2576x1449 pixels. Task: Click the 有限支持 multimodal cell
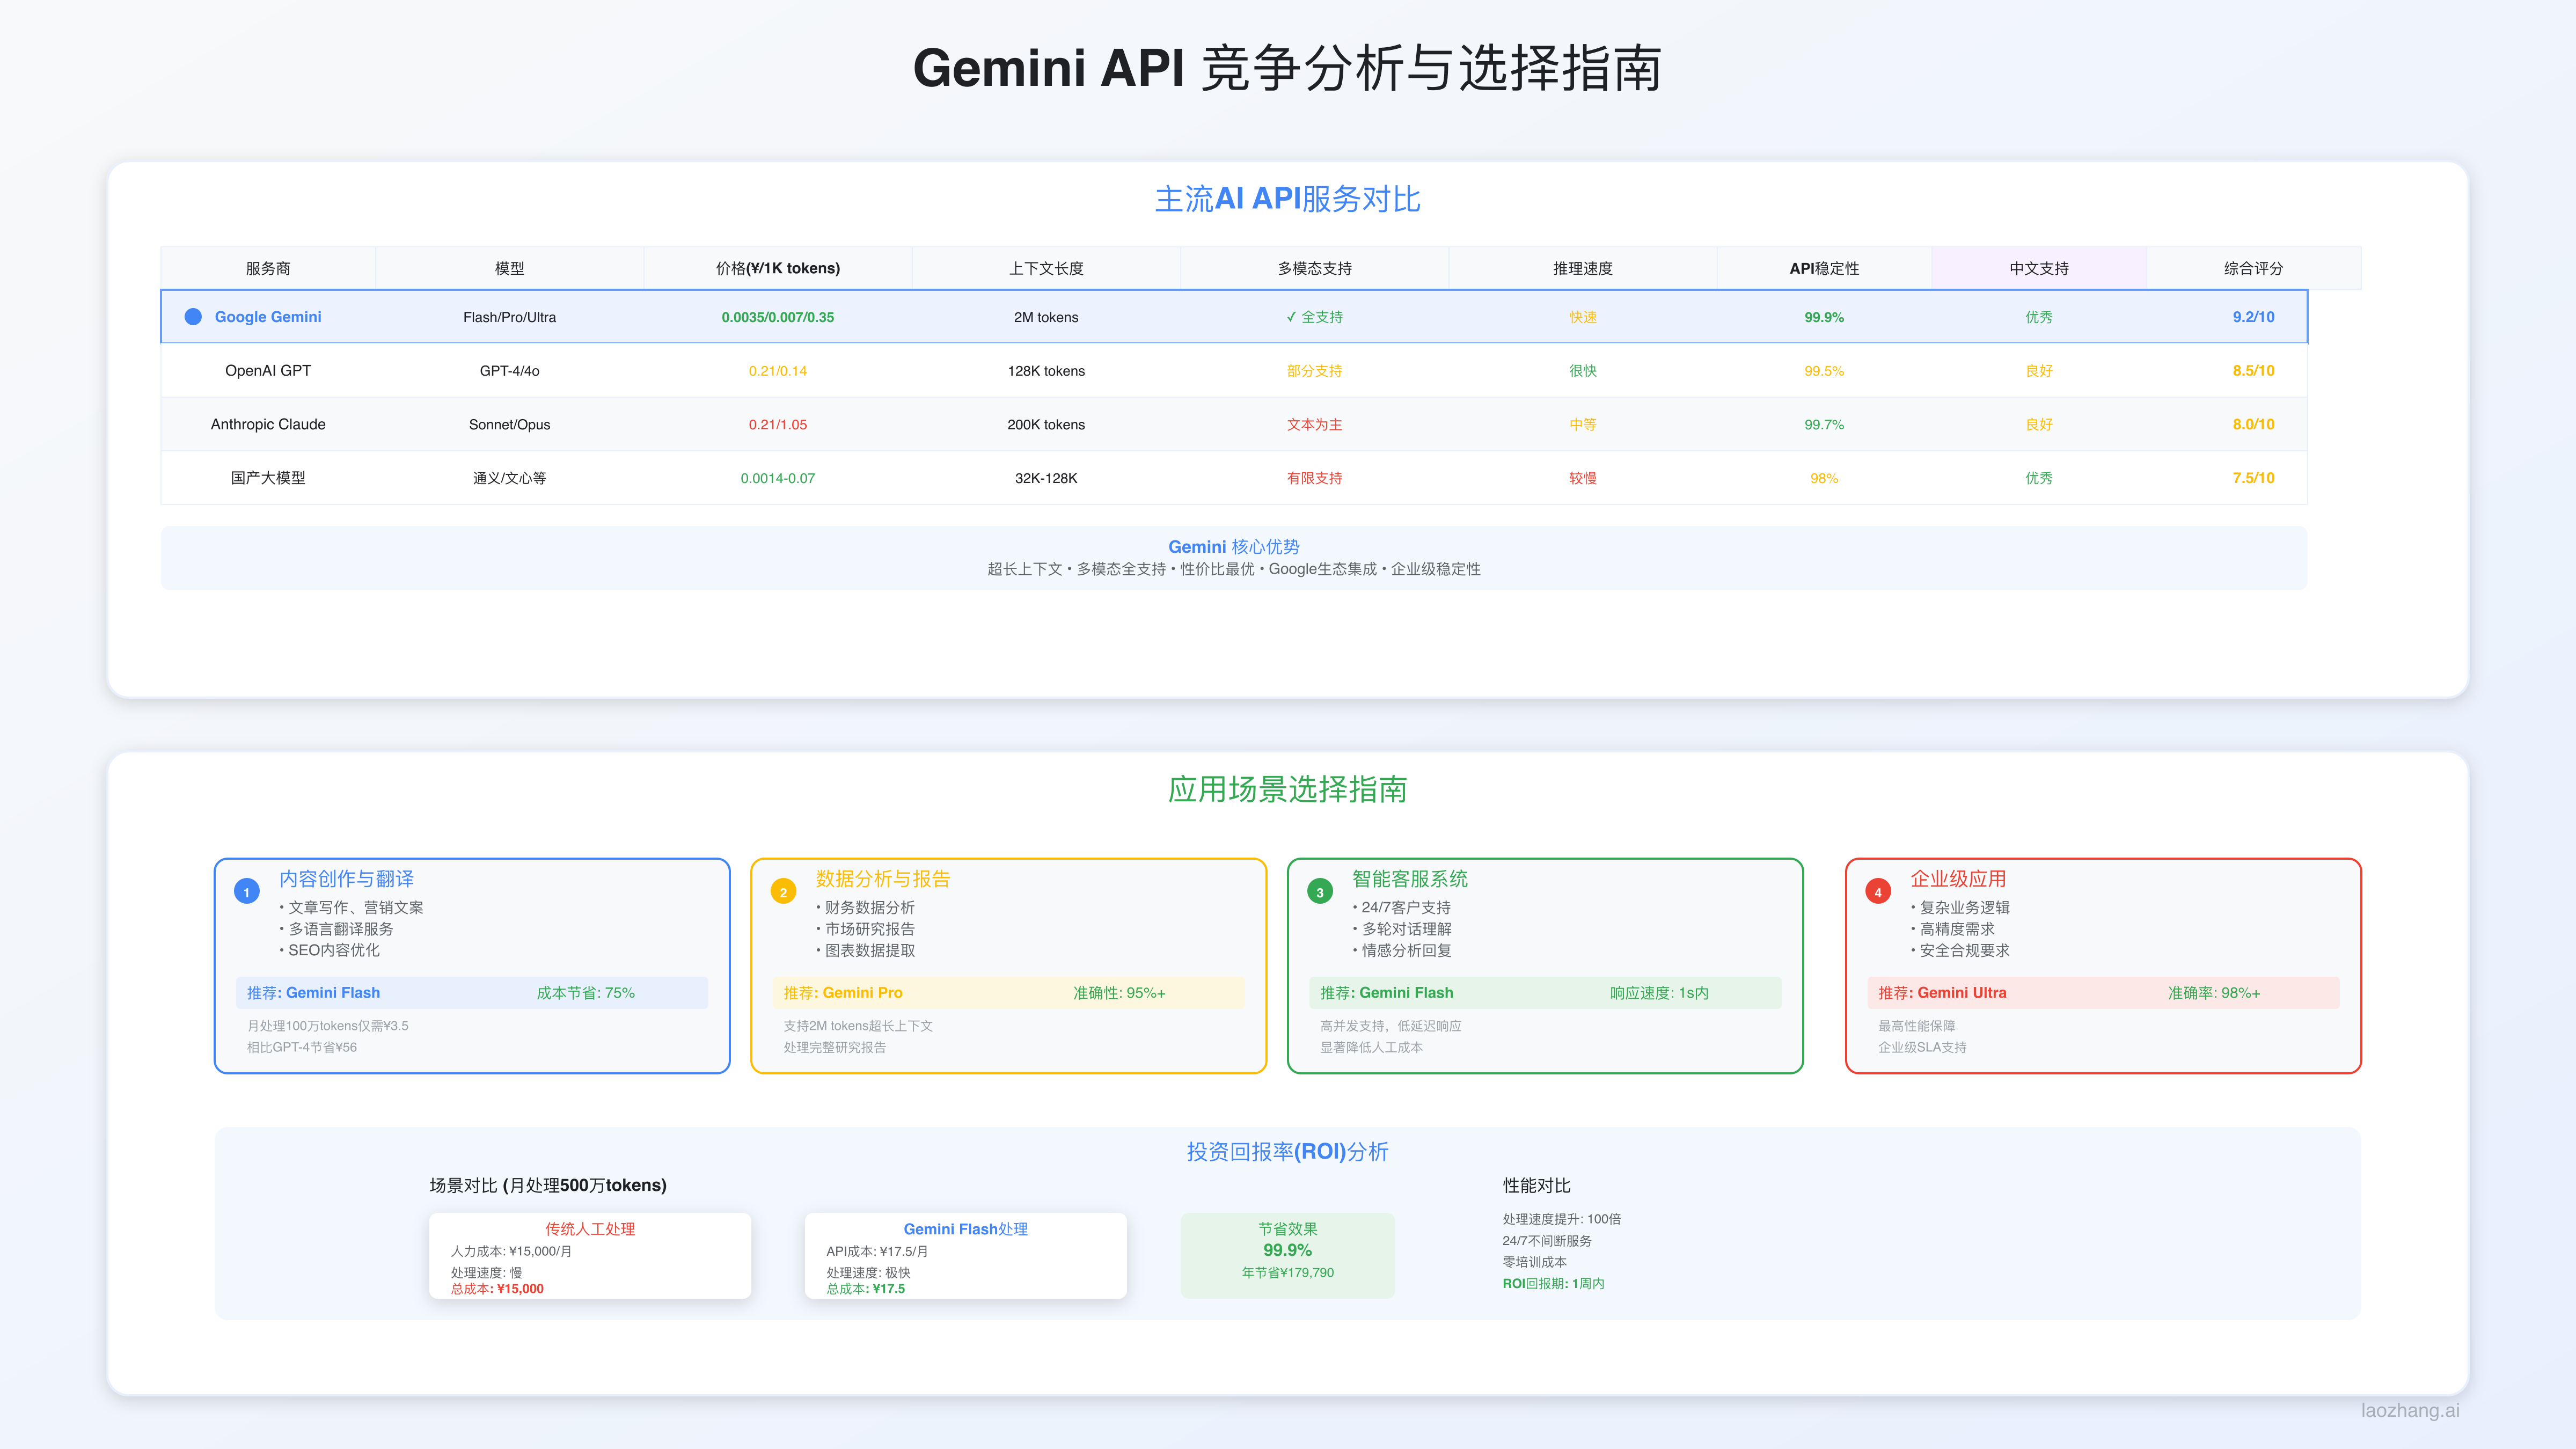click(x=1315, y=478)
